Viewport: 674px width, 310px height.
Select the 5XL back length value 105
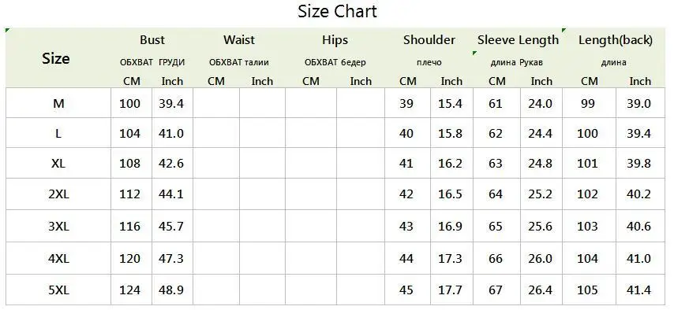pos(588,290)
